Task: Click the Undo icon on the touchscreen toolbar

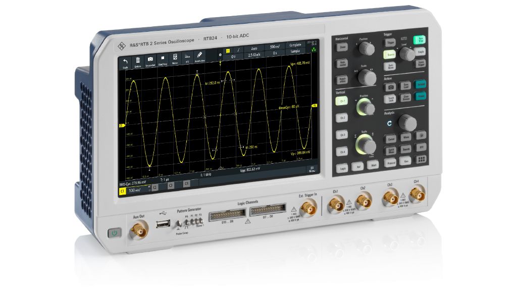Action: pyautogui.click(x=125, y=61)
